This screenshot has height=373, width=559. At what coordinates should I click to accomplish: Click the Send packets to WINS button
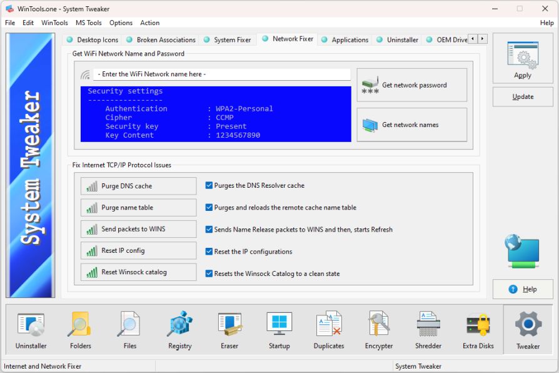(x=138, y=229)
